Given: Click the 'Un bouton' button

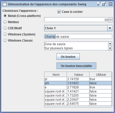Looking at the screenshot, I should [x=68, y=56].
